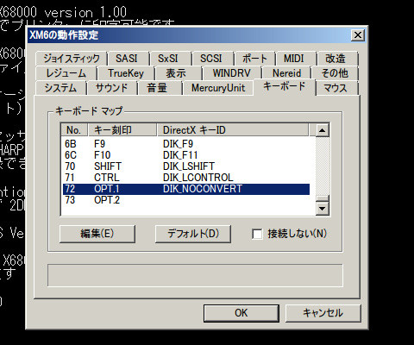Select the WINDRV tab
Screen dimensions: 414x345
coord(232,73)
